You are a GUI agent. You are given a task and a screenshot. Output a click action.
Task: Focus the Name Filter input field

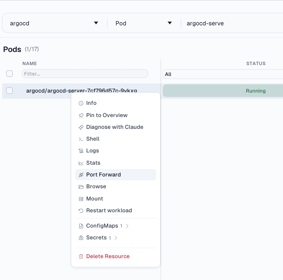(x=85, y=74)
